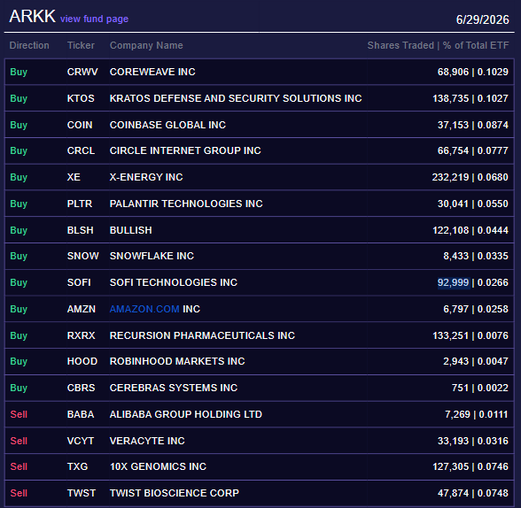This screenshot has width=521, height=508.
Task: Click Sell direction in BABA row
Action: click(x=19, y=414)
